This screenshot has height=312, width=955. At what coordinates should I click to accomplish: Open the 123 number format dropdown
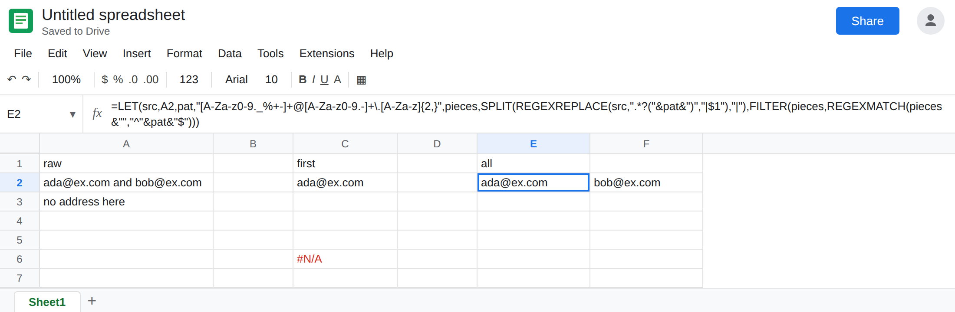tap(189, 79)
